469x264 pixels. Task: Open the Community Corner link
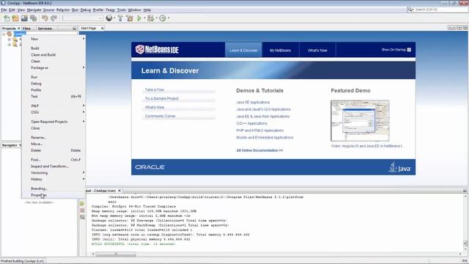160,116
